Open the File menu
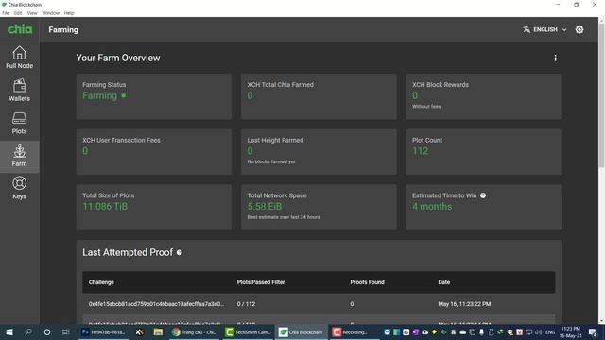 (x=6, y=13)
